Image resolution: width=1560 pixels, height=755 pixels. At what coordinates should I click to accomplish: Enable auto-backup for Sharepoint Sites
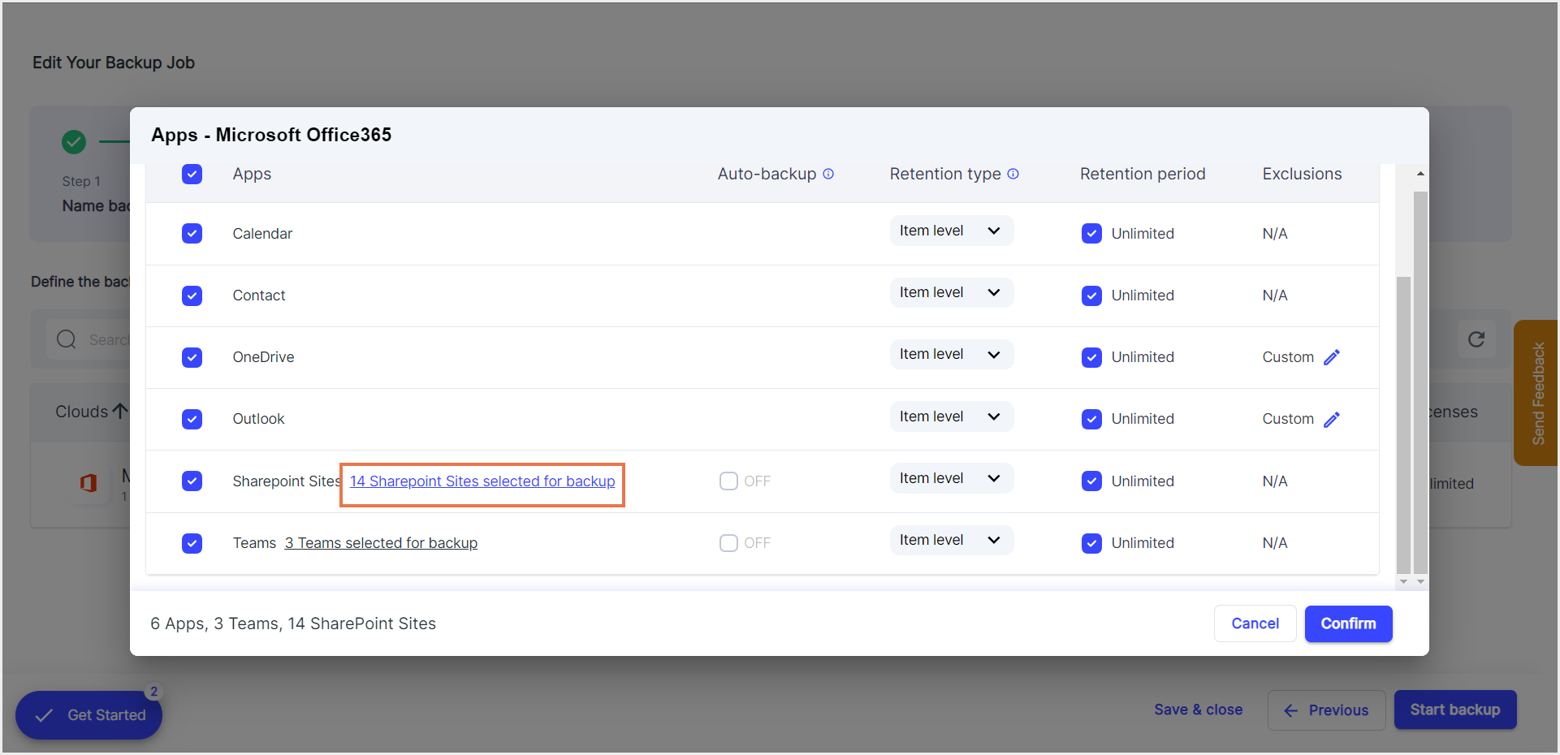point(728,481)
